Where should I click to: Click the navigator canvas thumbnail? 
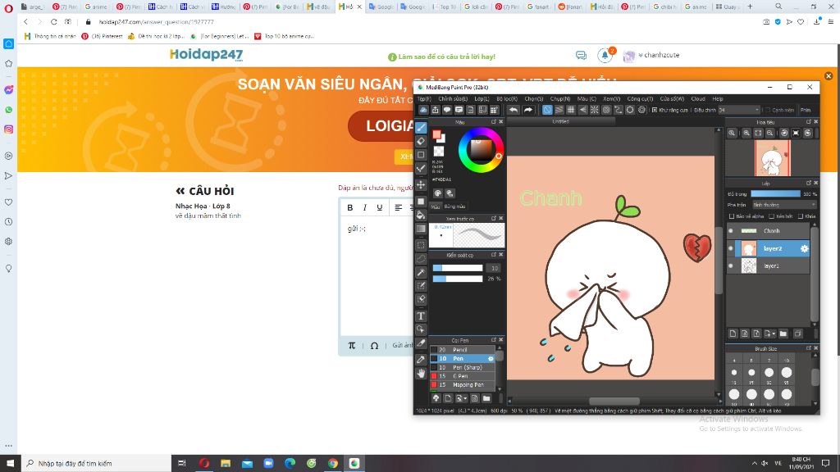tap(773, 158)
